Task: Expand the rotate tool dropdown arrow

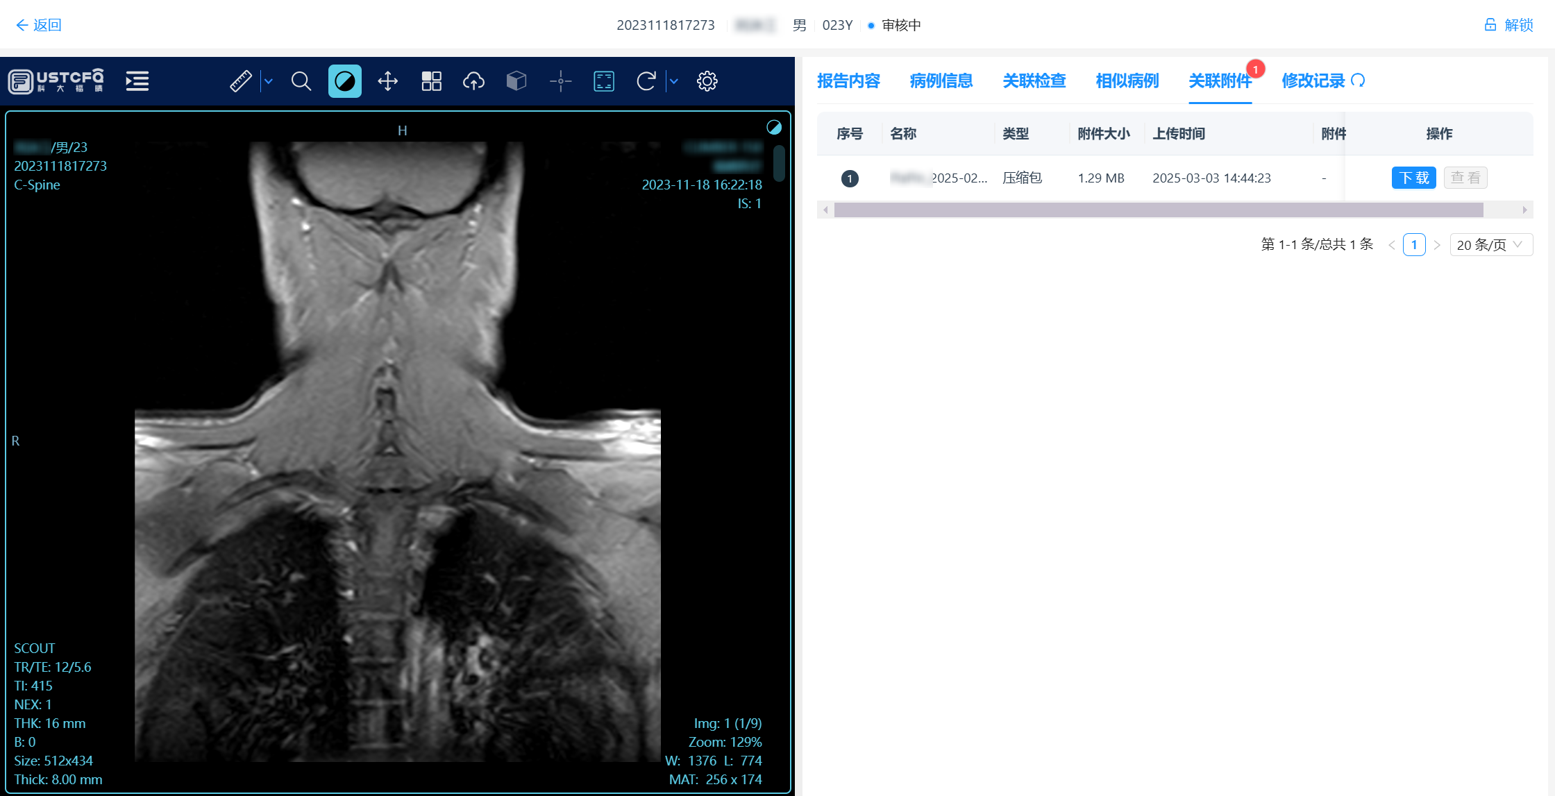Action: click(x=673, y=81)
